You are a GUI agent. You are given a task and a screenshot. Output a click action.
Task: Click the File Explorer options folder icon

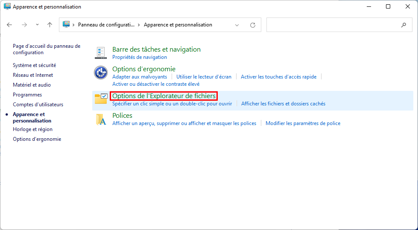101,99
